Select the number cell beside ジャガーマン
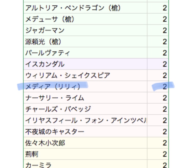Image resolution: width=192 pixels, height=168 pixels. 158,30
